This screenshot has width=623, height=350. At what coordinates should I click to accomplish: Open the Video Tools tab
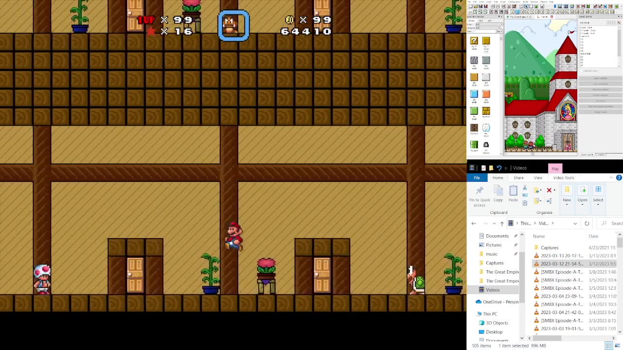564,178
